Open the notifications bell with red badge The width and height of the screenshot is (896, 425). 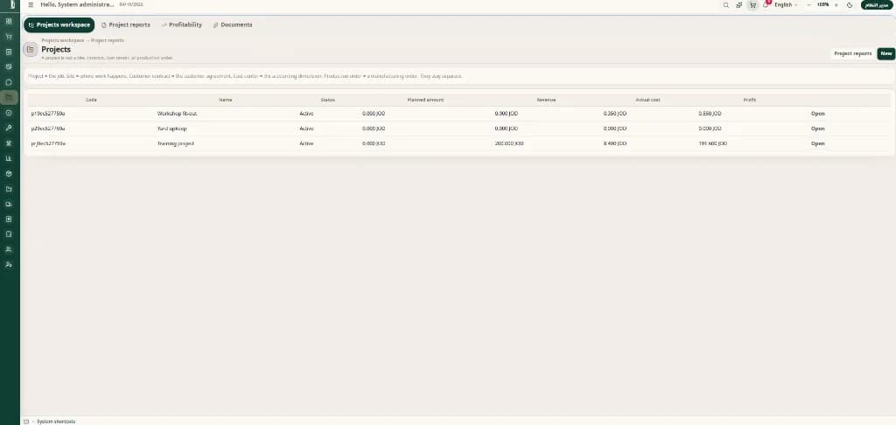point(766,4)
